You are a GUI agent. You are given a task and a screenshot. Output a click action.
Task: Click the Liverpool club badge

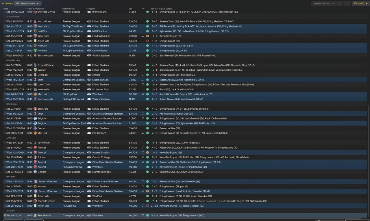click(35, 75)
